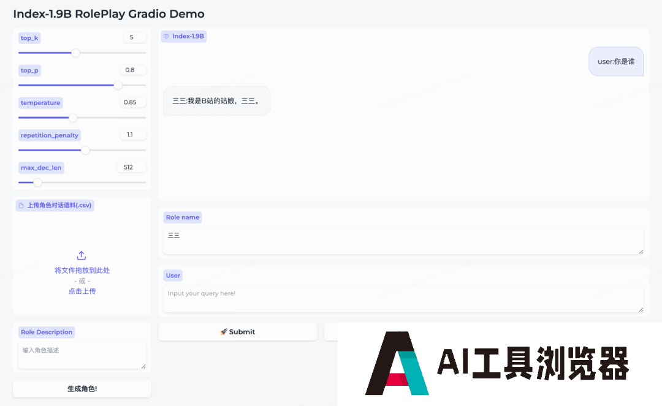662x406 pixels.
Task: Click the Role name label
Action: click(183, 217)
